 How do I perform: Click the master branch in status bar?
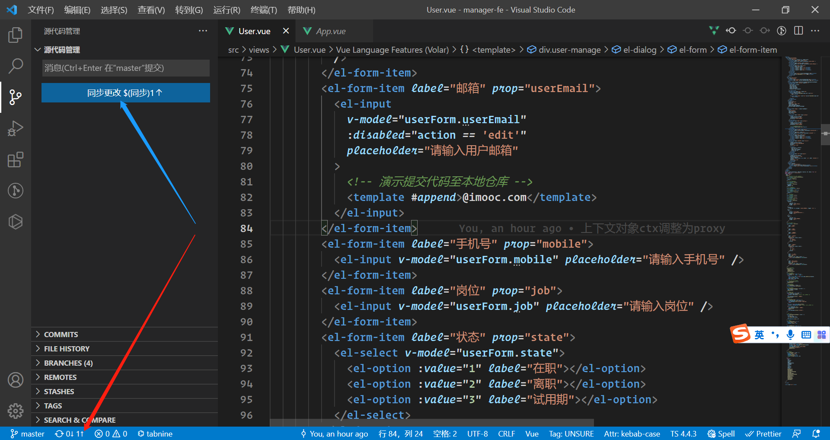click(x=28, y=434)
